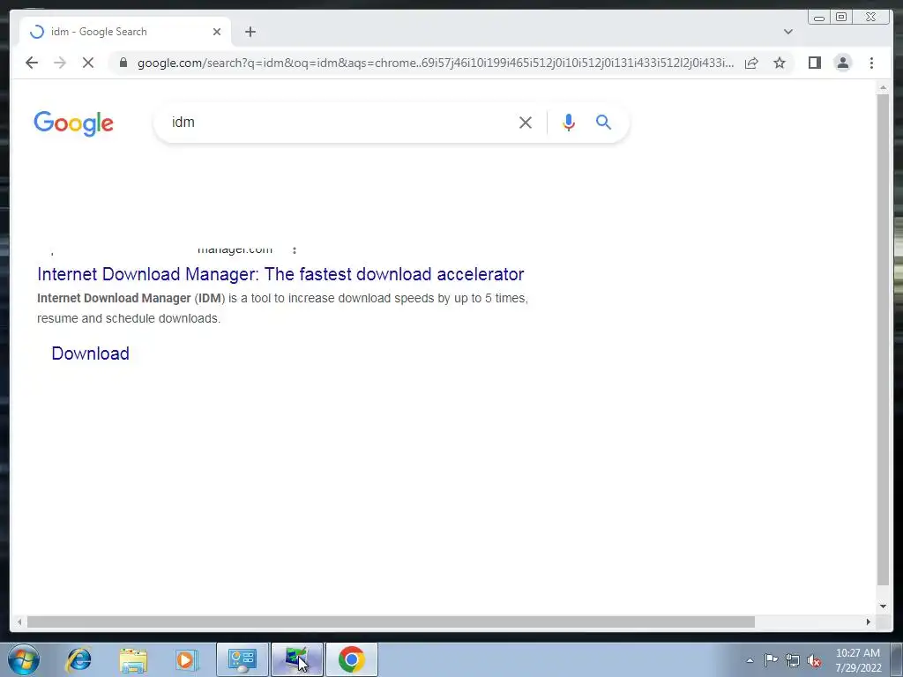This screenshot has width=903, height=677.
Task: Share this page using share icon
Action: [751, 63]
